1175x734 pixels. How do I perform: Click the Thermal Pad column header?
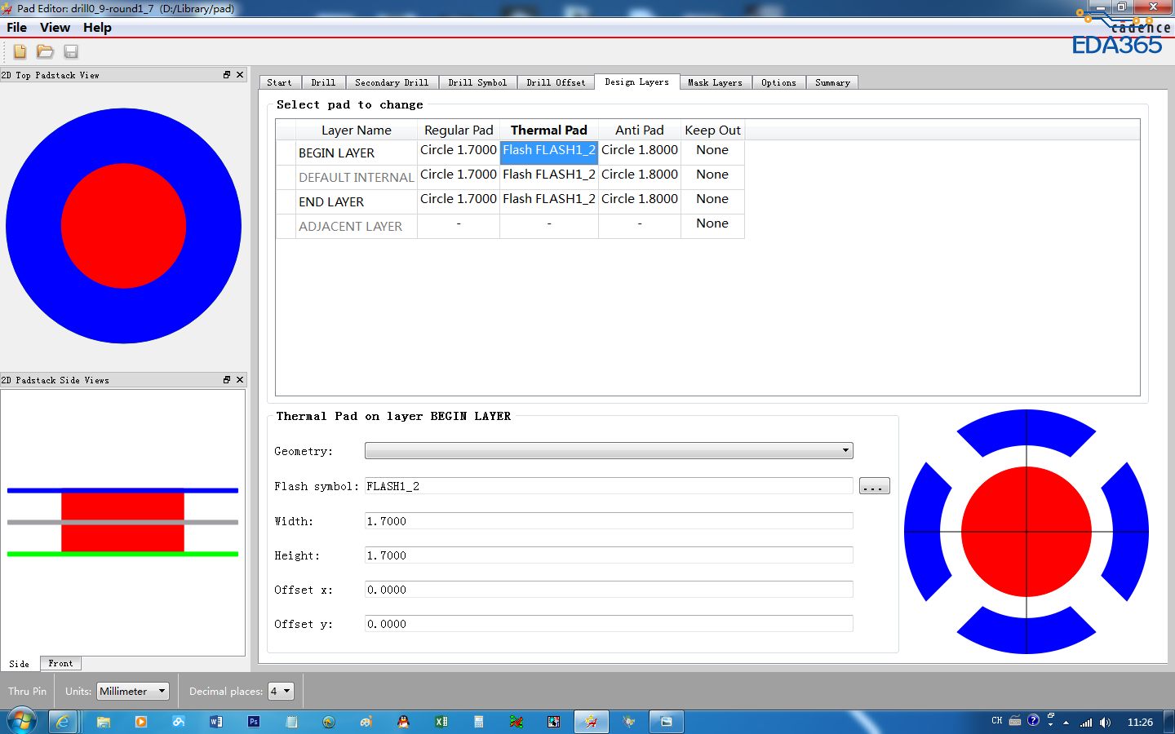tap(549, 130)
